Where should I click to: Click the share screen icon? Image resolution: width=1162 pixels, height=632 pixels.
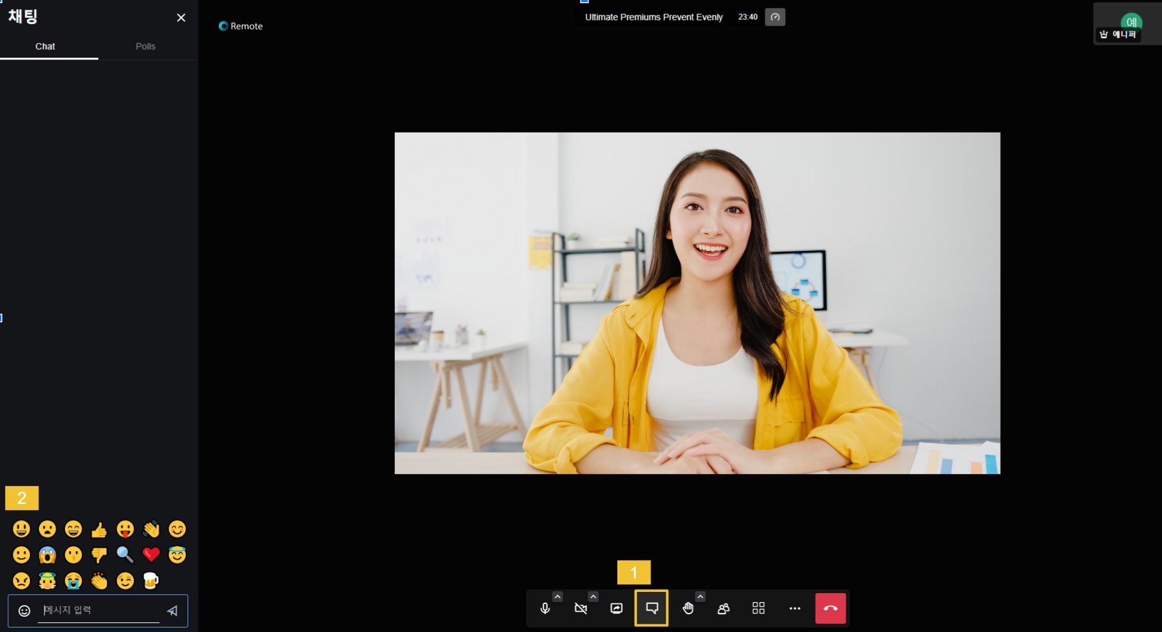616,608
